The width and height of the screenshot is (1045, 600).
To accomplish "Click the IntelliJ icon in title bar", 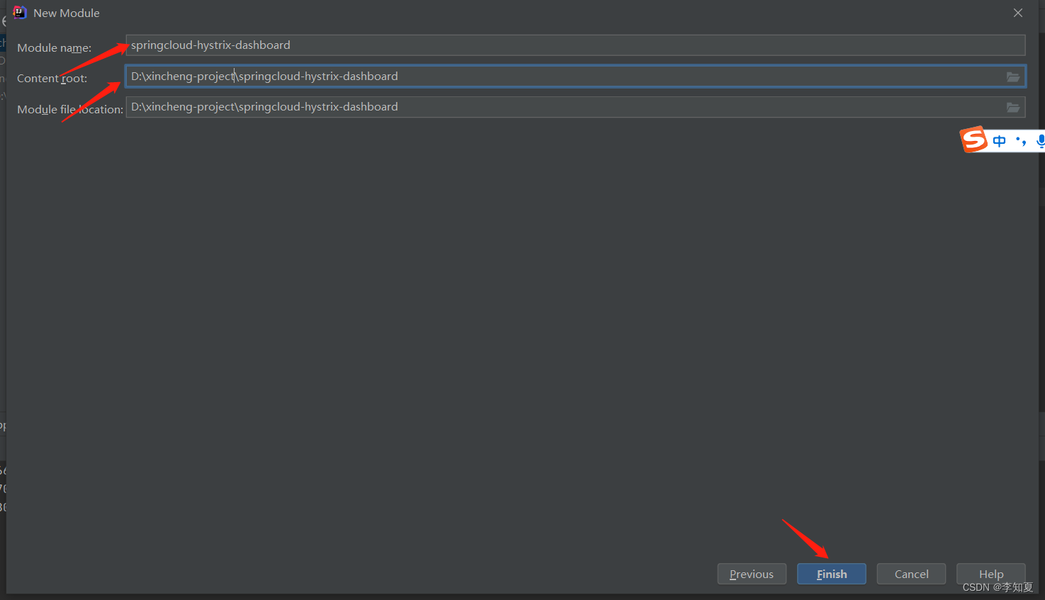I will pyautogui.click(x=19, y=13).
